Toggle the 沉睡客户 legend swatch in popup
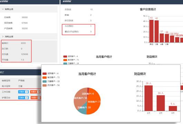 coord(45,81)
